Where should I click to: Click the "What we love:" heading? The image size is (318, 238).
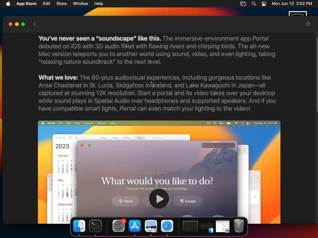pyautogui.click(x=58, y=77)
